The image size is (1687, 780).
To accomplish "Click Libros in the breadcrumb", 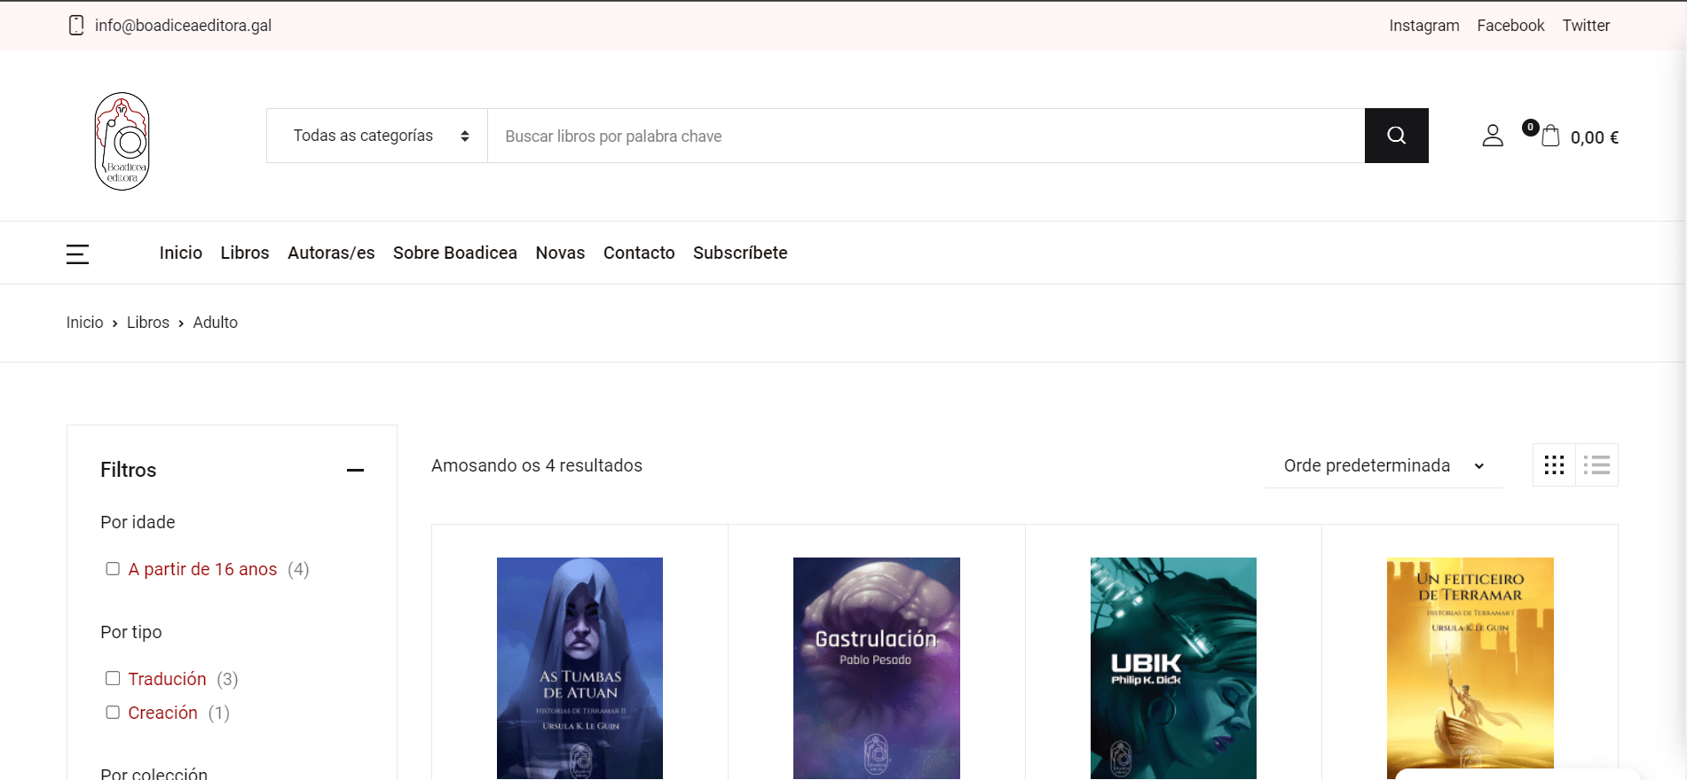I will tap(148, 323).
